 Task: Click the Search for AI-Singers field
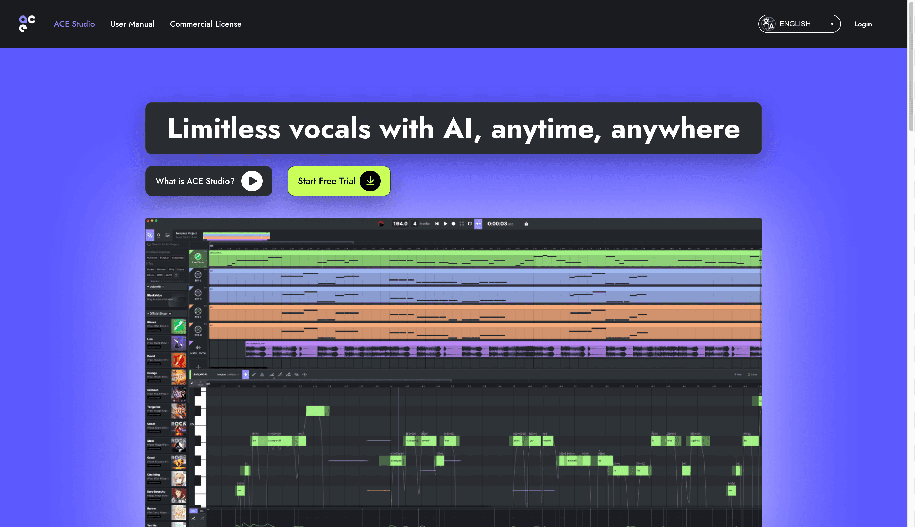click(x=167, y=244)
